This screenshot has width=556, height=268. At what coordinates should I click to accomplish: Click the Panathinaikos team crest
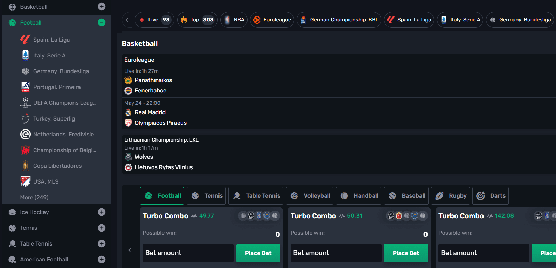click(x=128, y=80)
